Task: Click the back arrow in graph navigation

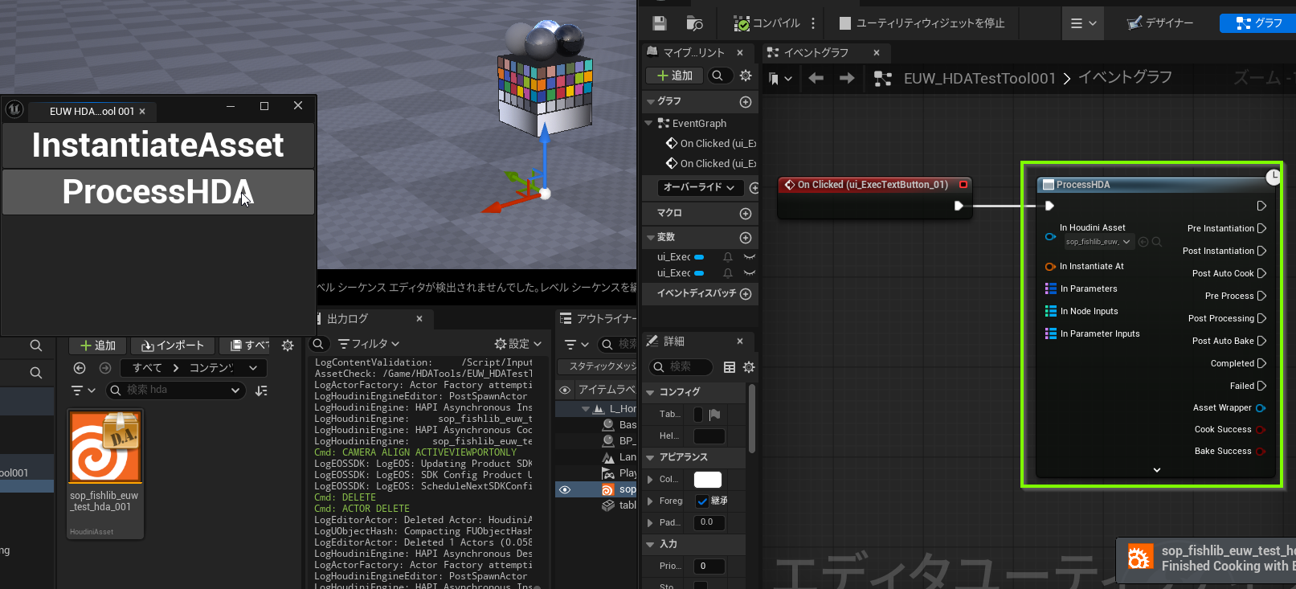Action: [x=816, y=78]
